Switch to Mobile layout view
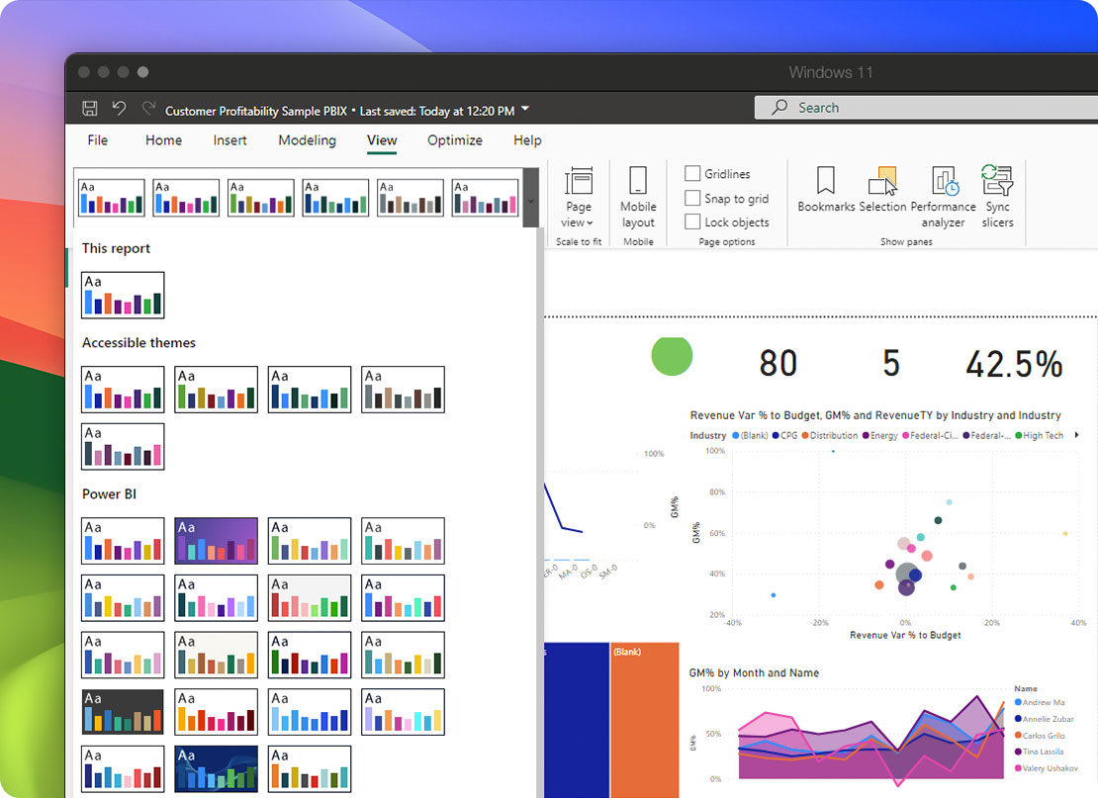Screen dimensions: 1098x798 (638, 193)
